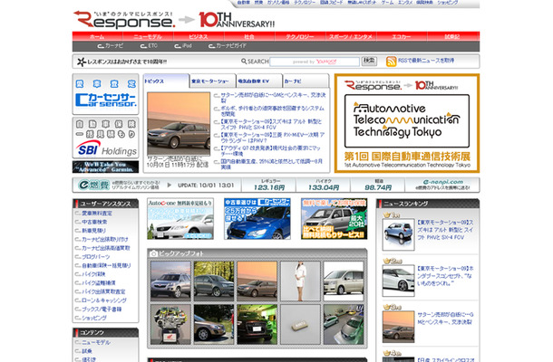Open the ローン&キャッシング sidebar link
The height and width of the screenshot is (362, 553).
click(x=104, y=300)
